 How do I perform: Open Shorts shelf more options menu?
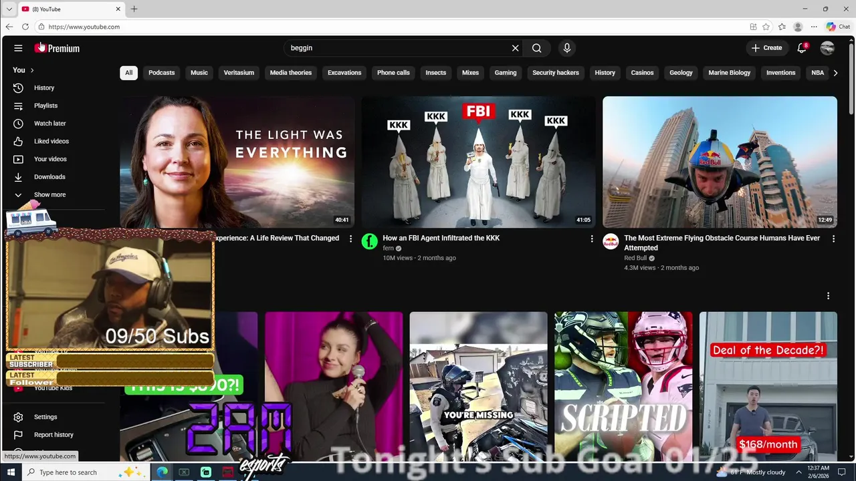(828, 296)
